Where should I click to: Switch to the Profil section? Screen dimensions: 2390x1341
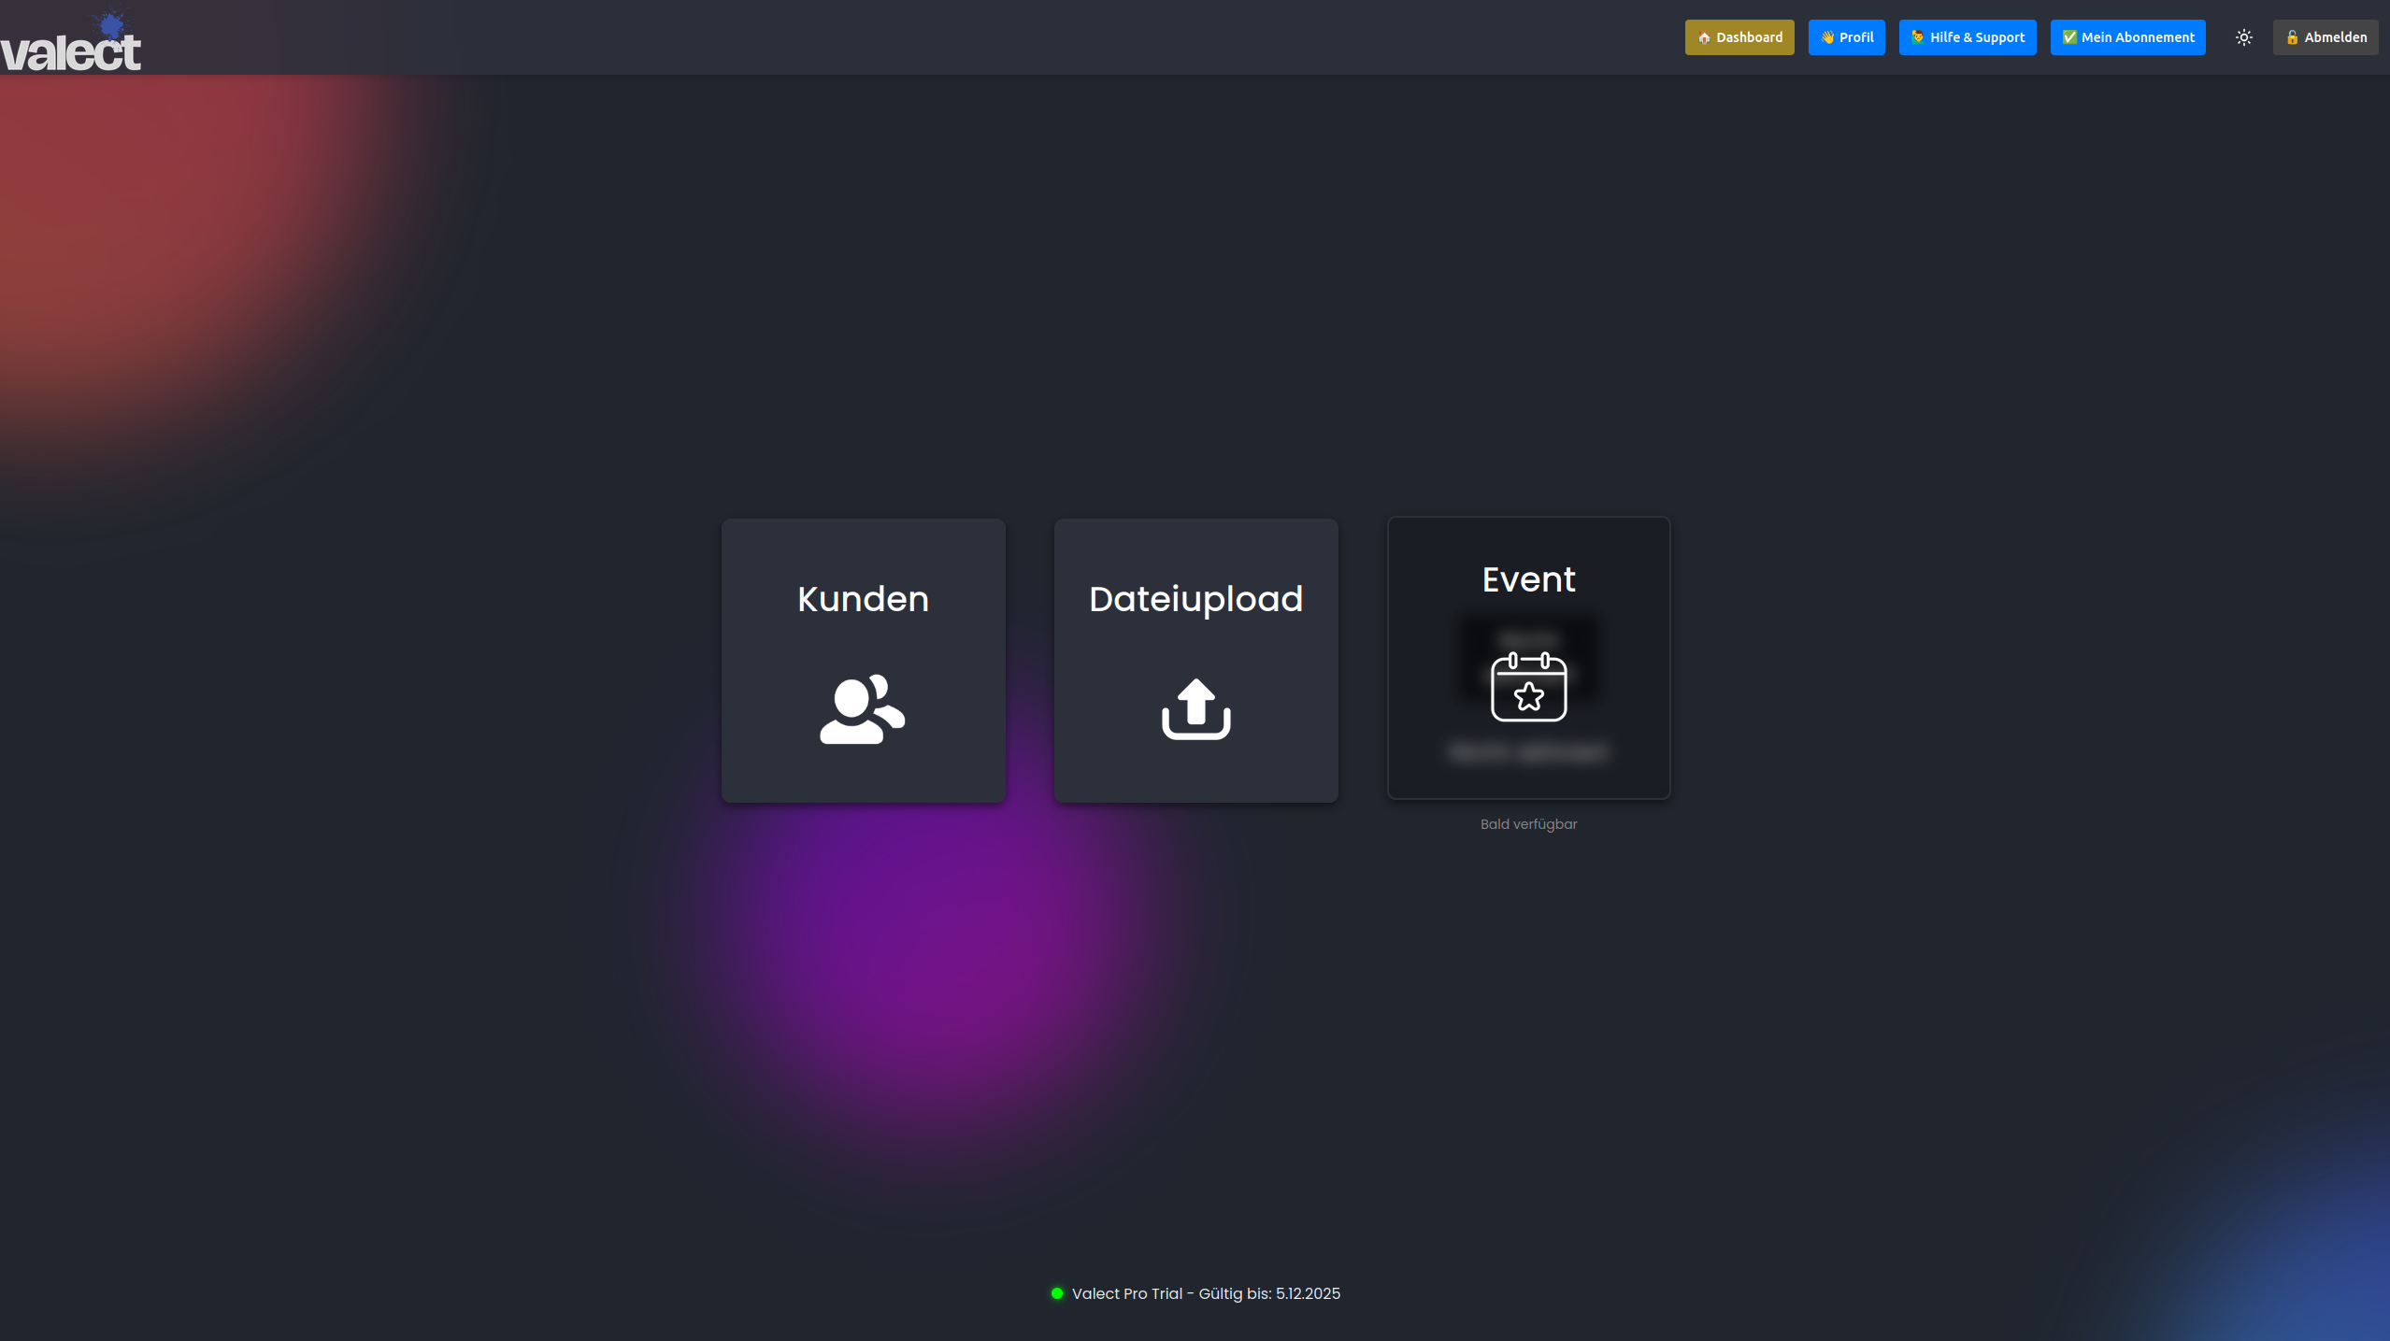pyautogui.click(x=1847, y=37)
